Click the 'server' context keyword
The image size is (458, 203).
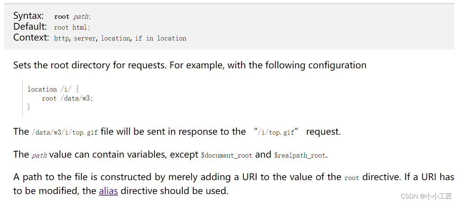85,38
